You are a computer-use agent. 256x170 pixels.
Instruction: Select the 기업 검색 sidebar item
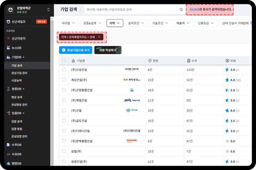[27, 65]
